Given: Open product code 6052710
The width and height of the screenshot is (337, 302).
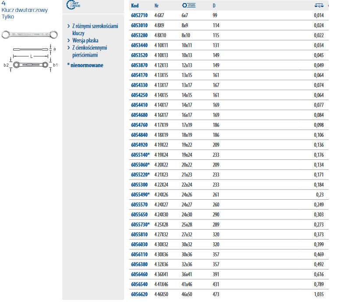Looking at the screenshot, I should point(139,15).
